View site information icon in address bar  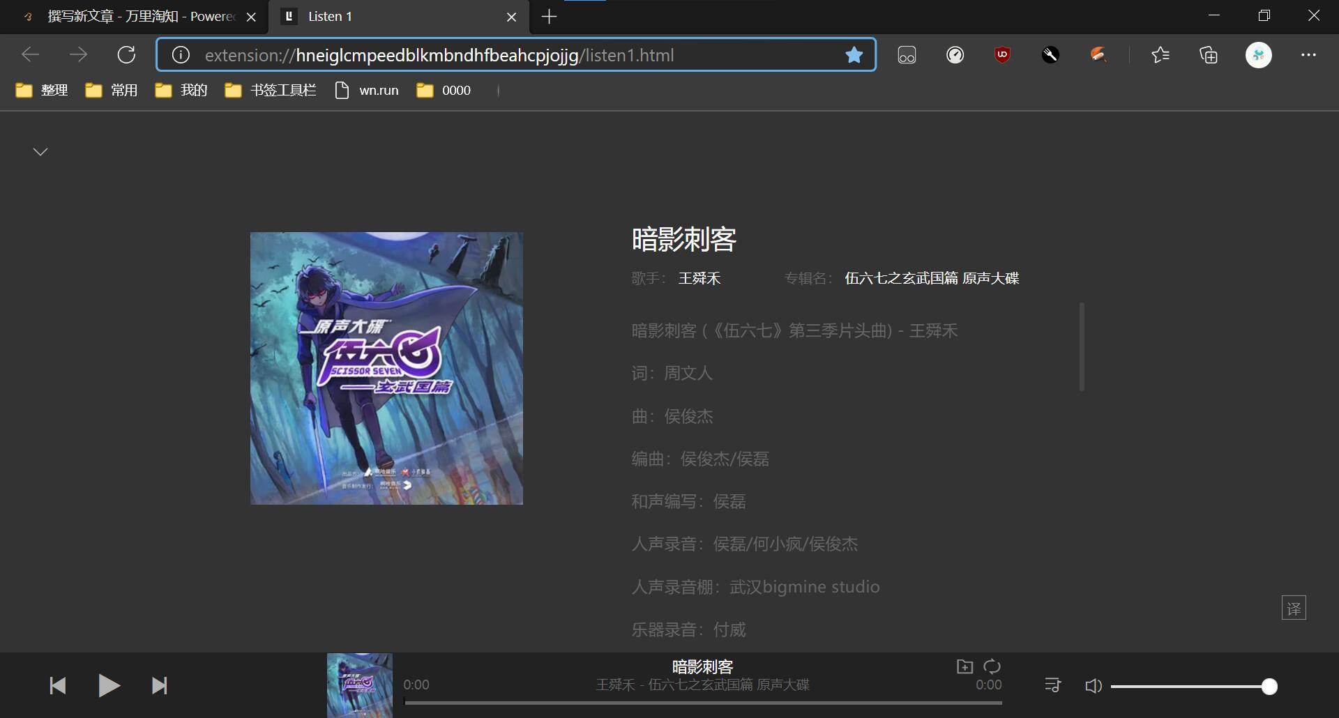coord(181,55)
